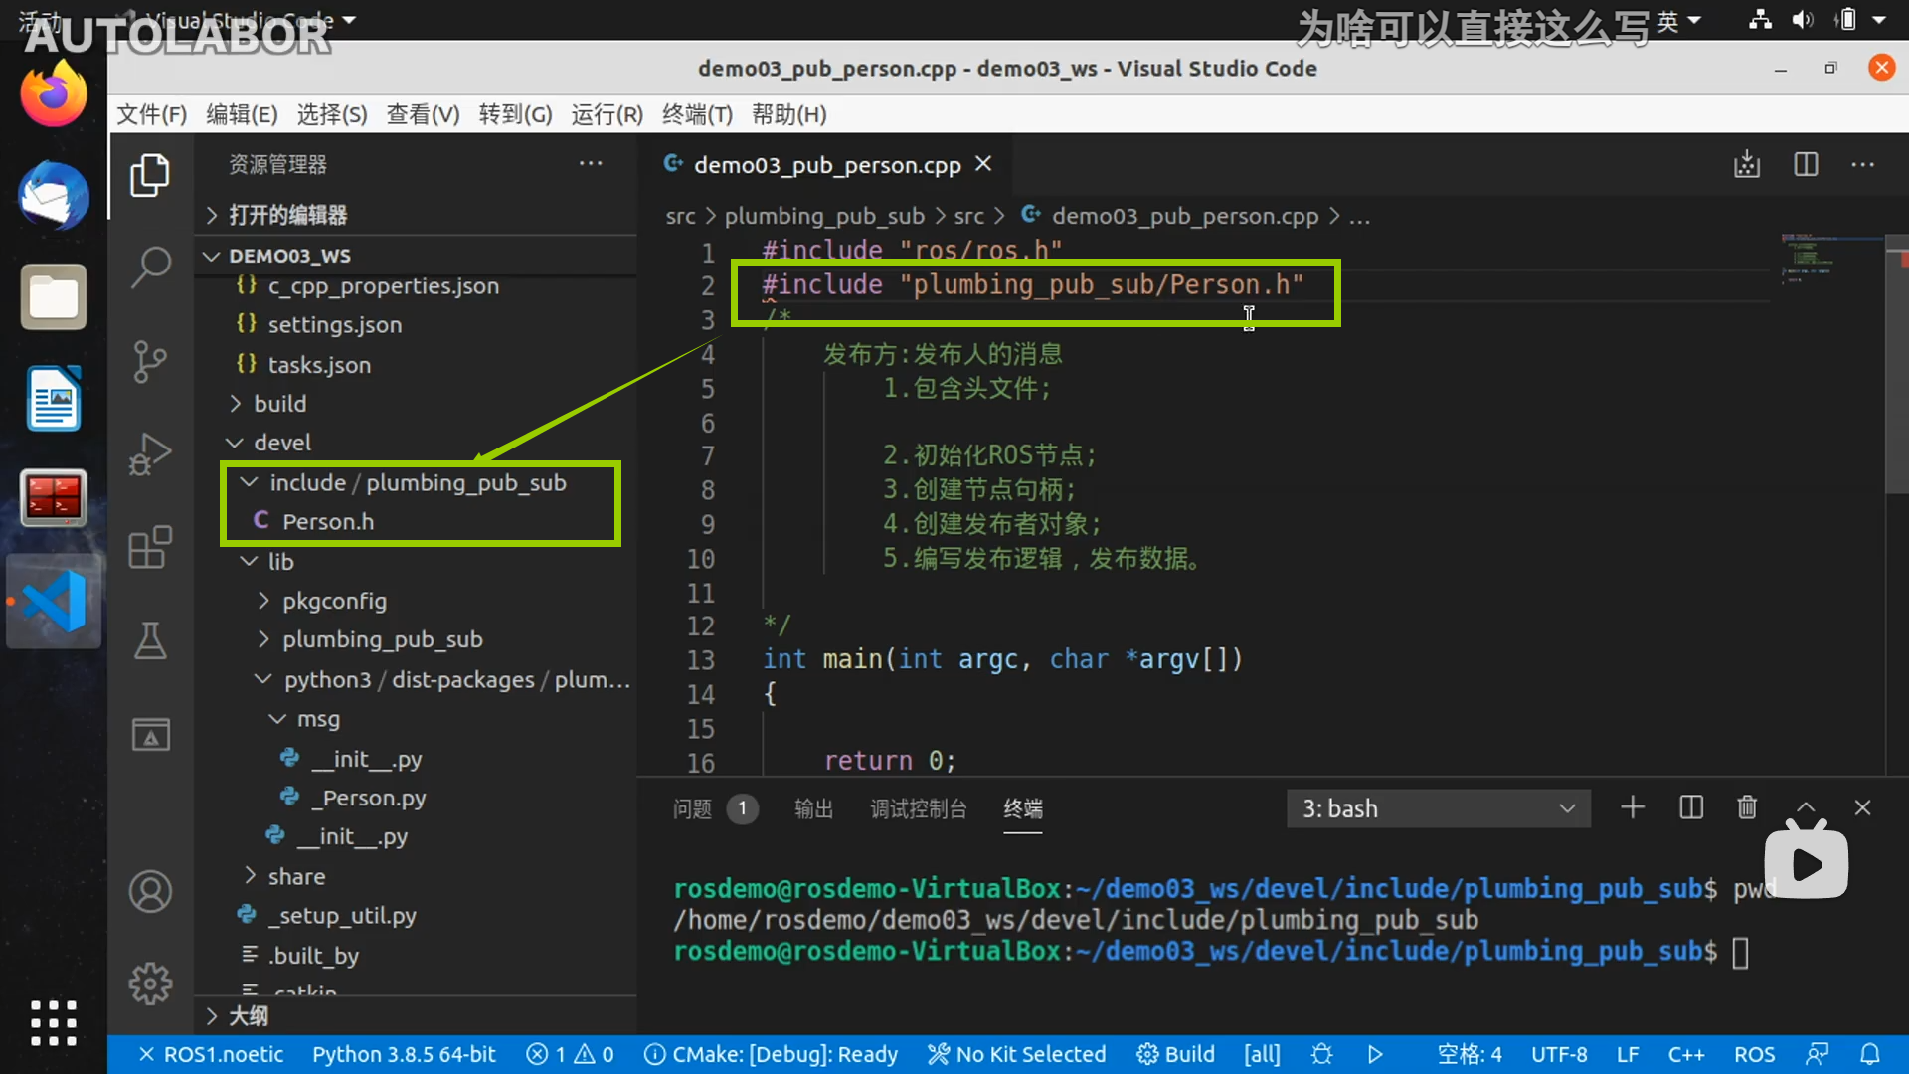
Task: Expand the 大纲 outline section
Action: (x=248, y=1016)
